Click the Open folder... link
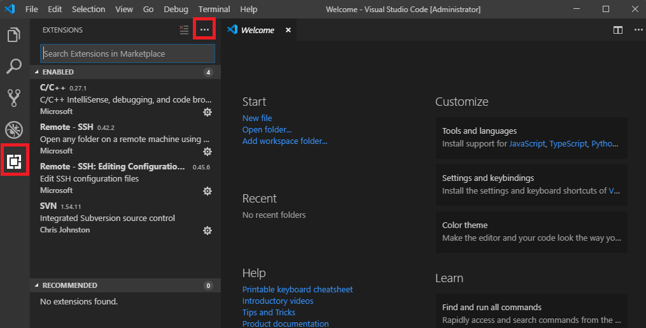Viewport: 646px width, 328px height. [267, 129]
